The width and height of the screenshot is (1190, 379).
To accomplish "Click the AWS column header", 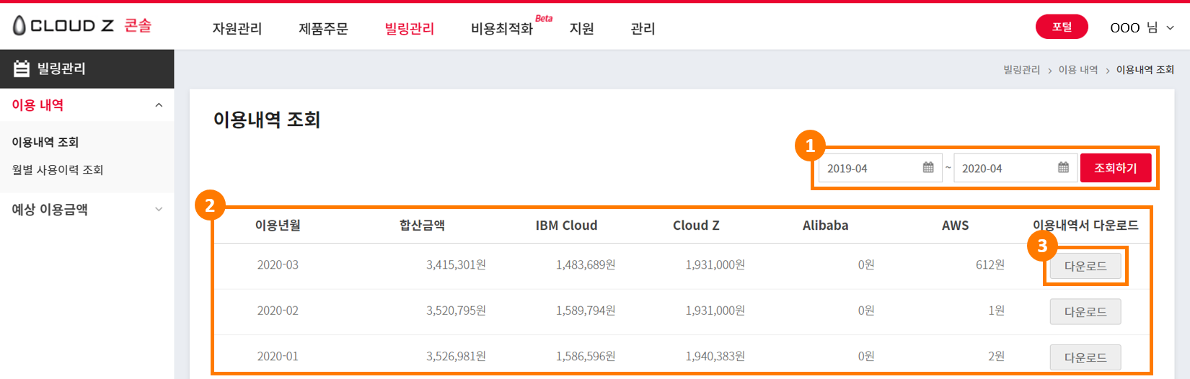I will (x=955, y=226).
